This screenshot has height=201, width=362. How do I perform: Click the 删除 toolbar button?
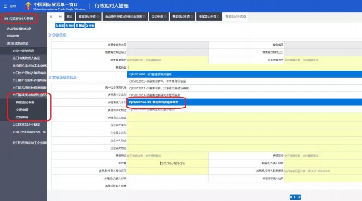pos(80,26)
